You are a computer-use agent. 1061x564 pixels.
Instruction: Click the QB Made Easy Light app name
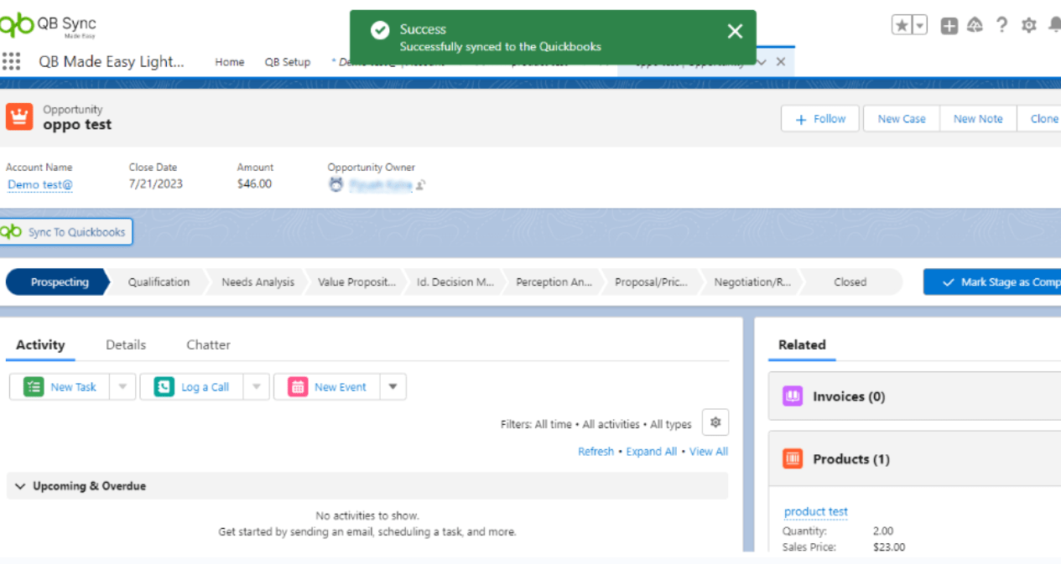pyautogui.click(x=112, y=62)
